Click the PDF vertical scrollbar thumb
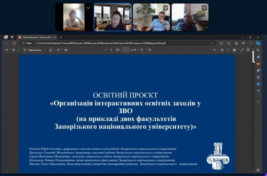This screenshot has width=267, height=176. pyautogui.click(x=253, y=56)
